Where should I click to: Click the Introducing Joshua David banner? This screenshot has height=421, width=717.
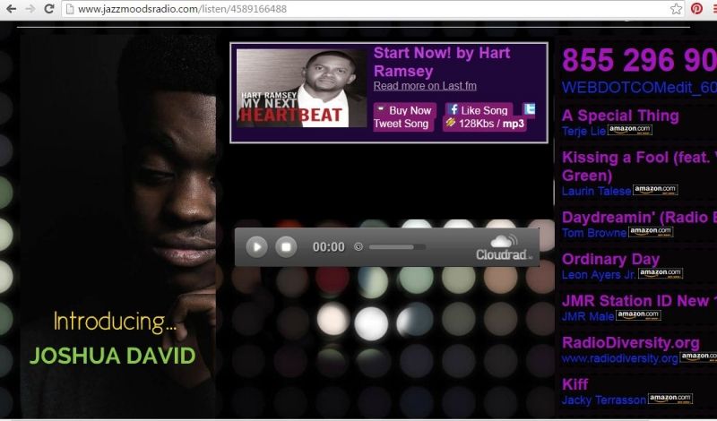pyautogui.click(x=118, y=228)
